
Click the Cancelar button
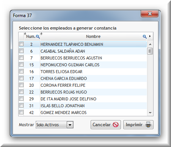[x=106, y=125]
